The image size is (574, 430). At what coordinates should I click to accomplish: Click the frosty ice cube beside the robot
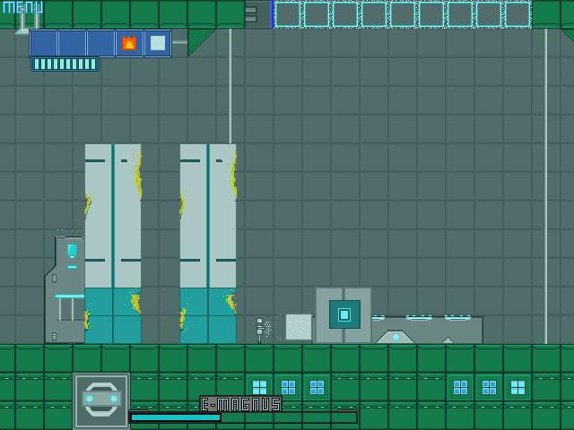click(x=299, y=327)
